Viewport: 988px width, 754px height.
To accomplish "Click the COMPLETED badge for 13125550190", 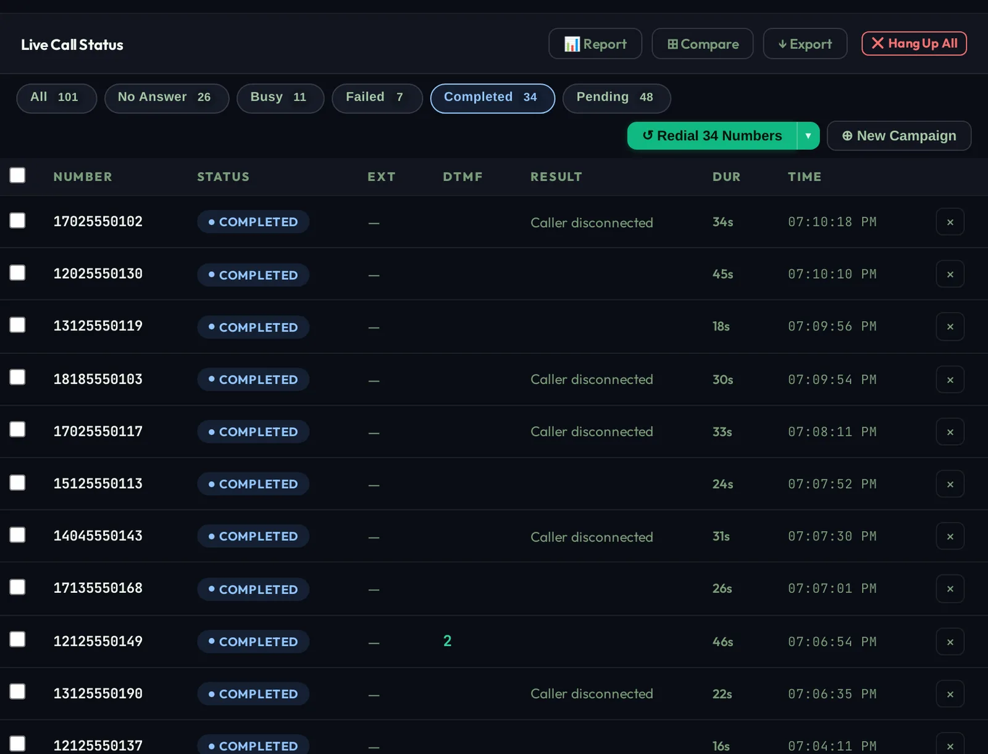I will coord(253,694).
